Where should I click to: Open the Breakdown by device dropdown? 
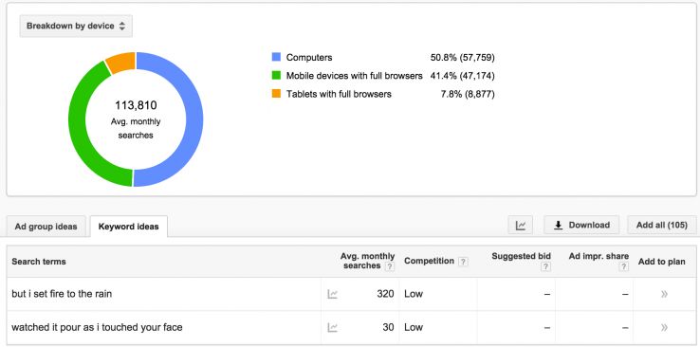pyautogui.click(x=76, y=27)
